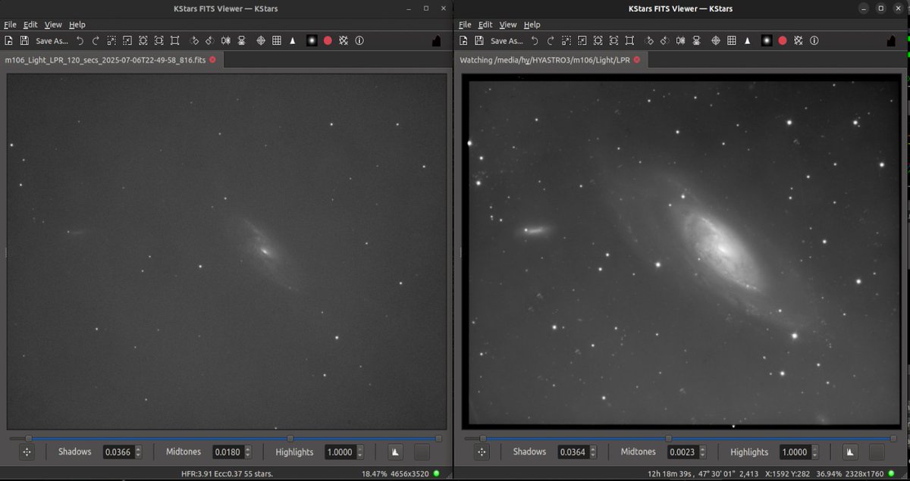Click Save As in the left viewer
The height and width of the screenshot is (481, 910).
(51, 41)
